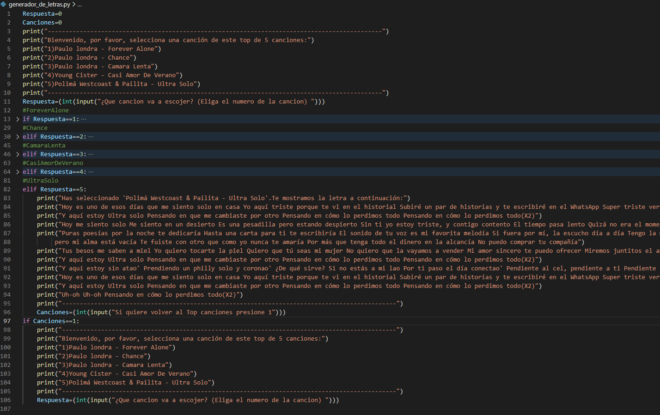
Task: Click the comment '#UltraSolo'
Action: [x=41, y=181]
